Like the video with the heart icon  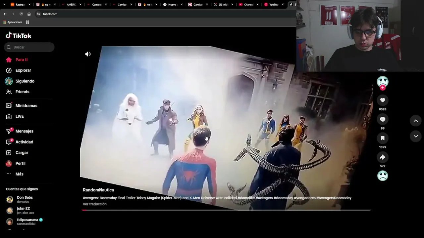(383, 100)
